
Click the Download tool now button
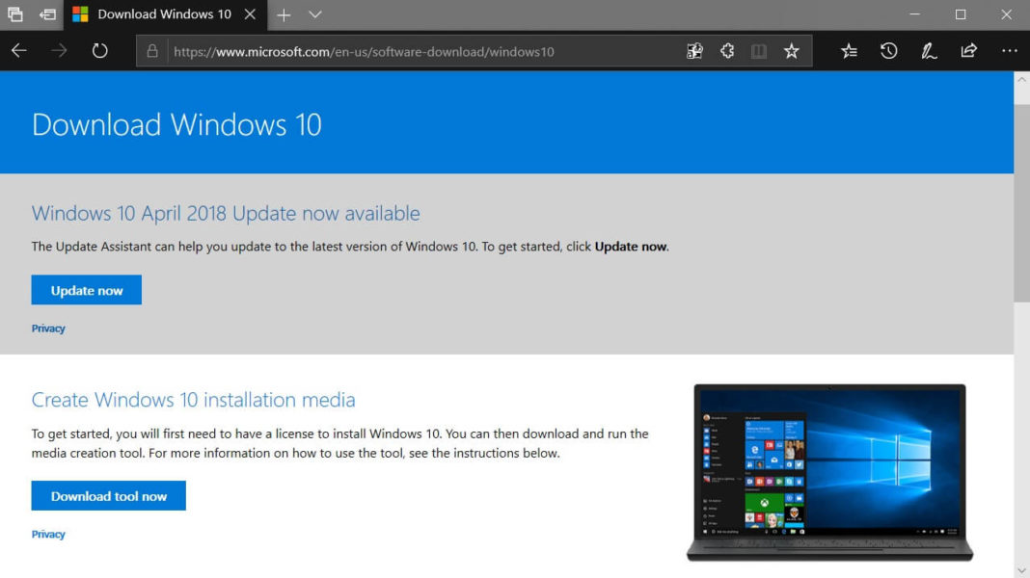pyautogui.click(x=108, y=495)
